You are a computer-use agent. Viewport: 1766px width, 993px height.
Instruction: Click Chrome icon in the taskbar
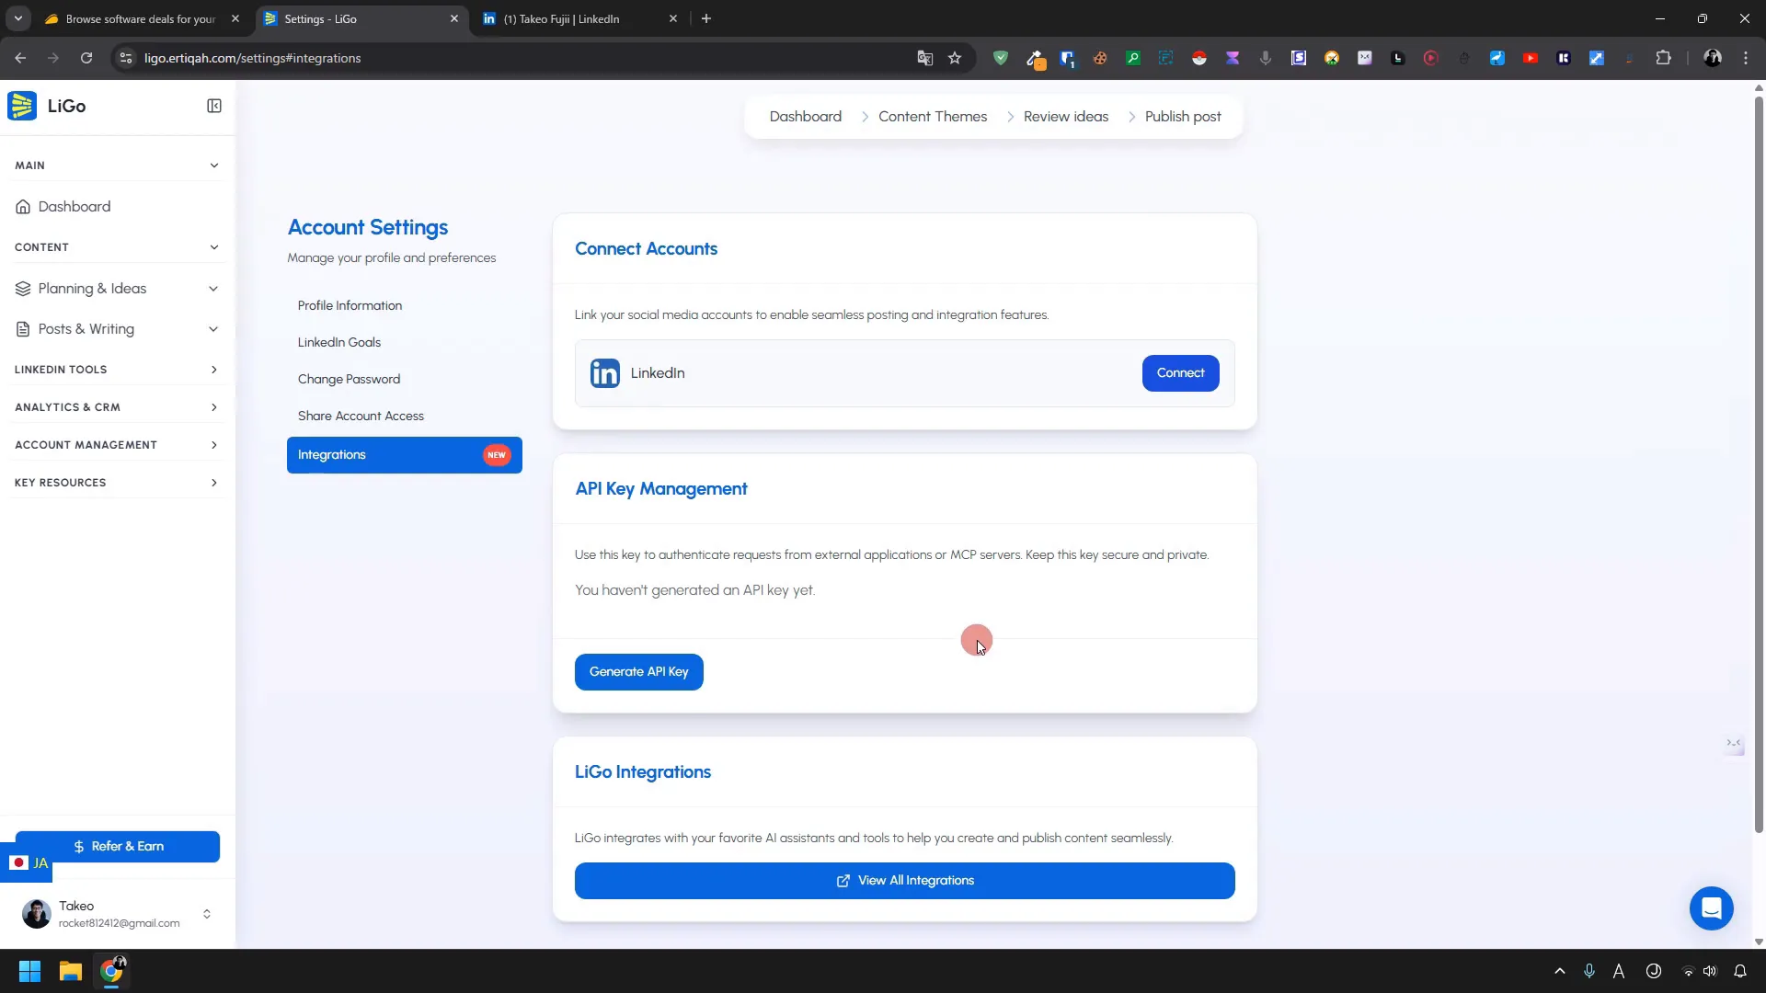click(112, 971)
